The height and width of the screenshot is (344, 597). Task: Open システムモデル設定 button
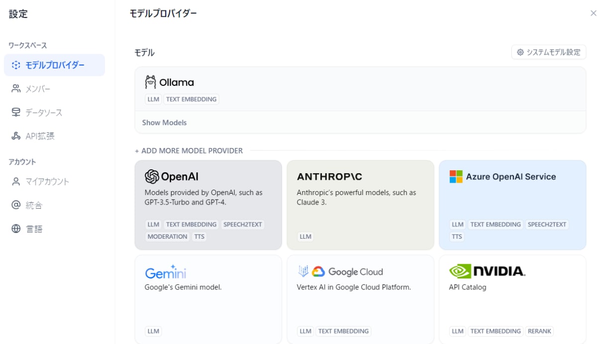[549, 52]
